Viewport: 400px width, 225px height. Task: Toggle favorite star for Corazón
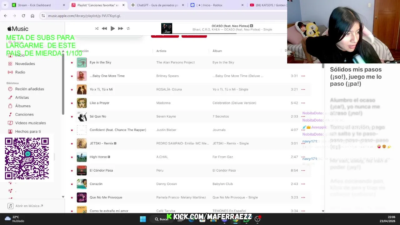(x=72, y=184)
